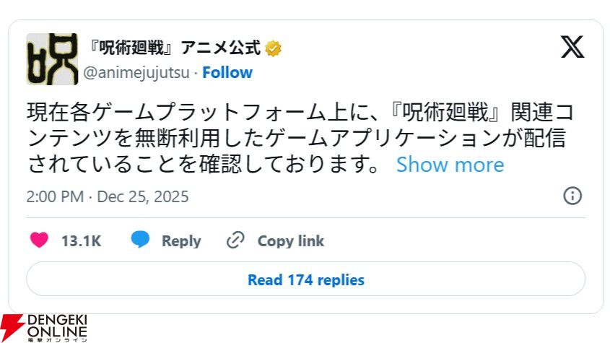Screen dimensions: 610x343
Task: Click the Copy link text label
Action: pyautogui.click(x=291, y=241)
